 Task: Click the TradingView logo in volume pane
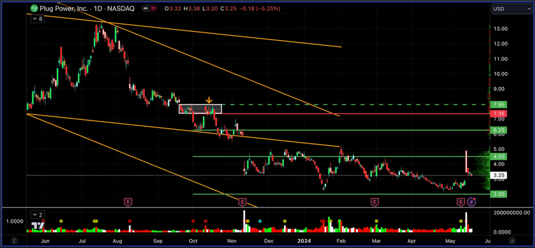38,225
